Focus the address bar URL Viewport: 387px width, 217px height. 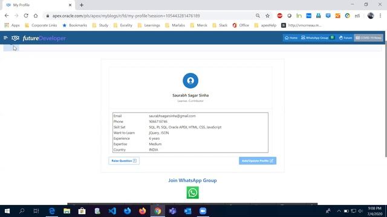pos(126,16)
